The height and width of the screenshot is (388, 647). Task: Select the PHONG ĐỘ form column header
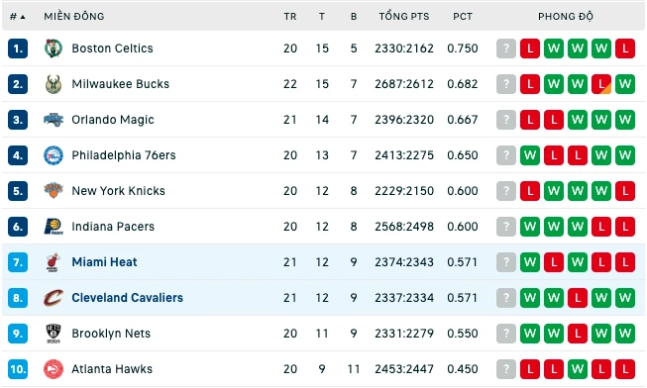[566, 17]
